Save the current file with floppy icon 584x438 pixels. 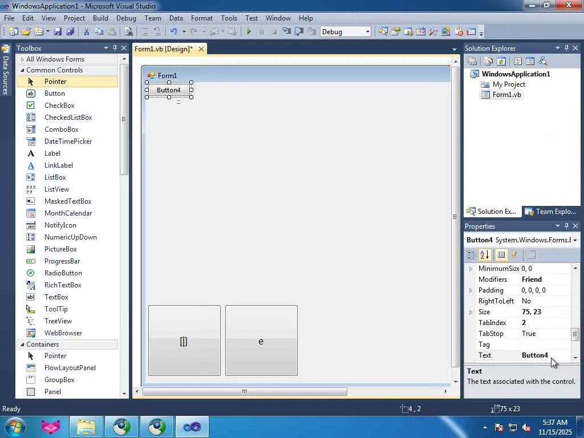pyautogui.click(x=58, y=32)
